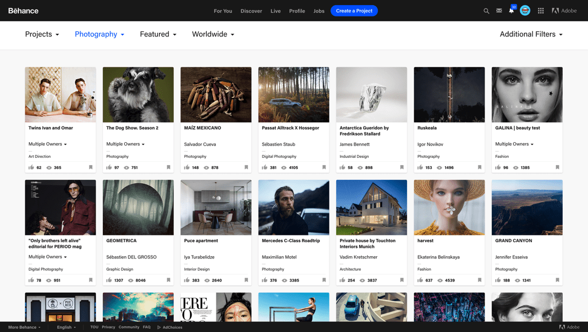The height and width of the screenshot is (332, 588).
Task: Expand the English language selector
Action: pos(66,327)
